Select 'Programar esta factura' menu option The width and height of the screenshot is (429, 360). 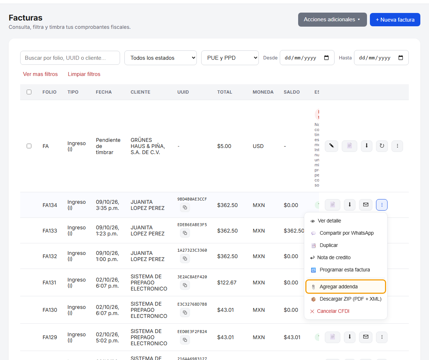tap(346, 270)
